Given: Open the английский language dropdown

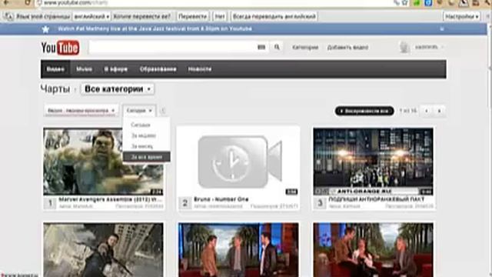Looking at the screenshot, I should point(91,16).
